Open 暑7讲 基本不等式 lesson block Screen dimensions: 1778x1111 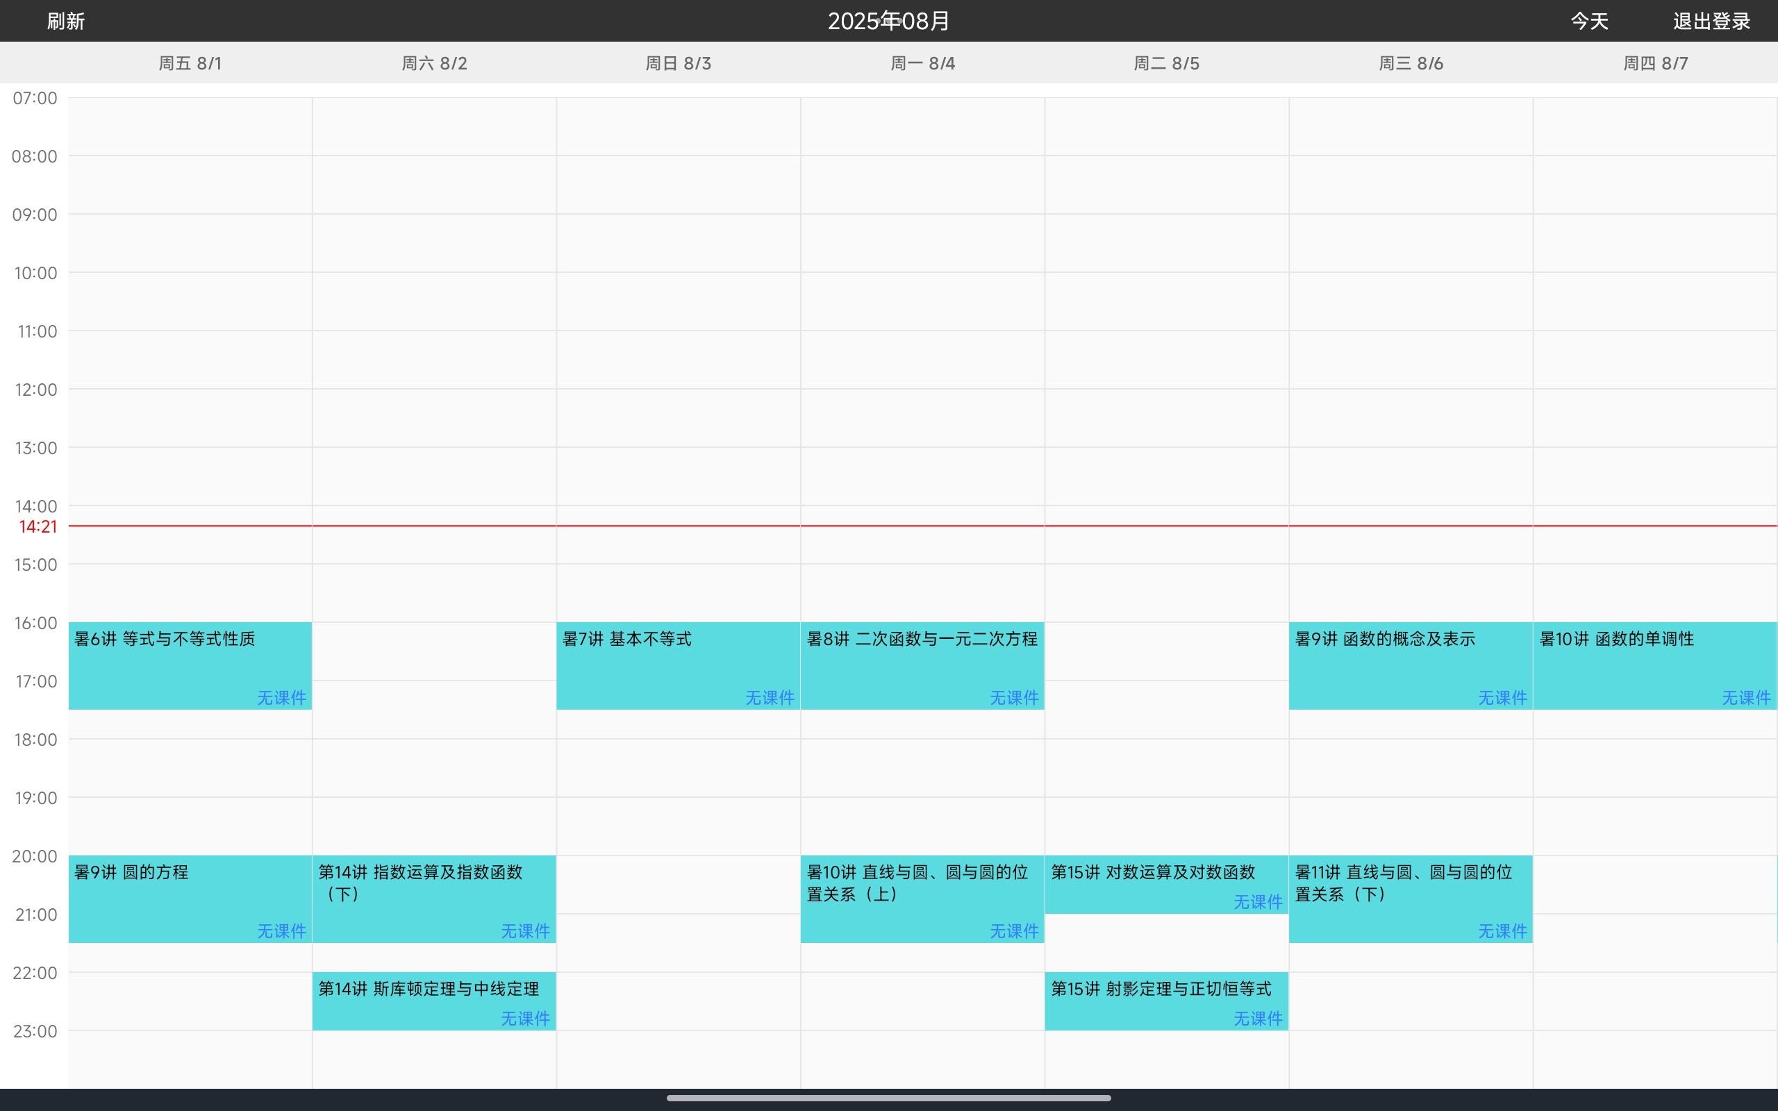626,640
